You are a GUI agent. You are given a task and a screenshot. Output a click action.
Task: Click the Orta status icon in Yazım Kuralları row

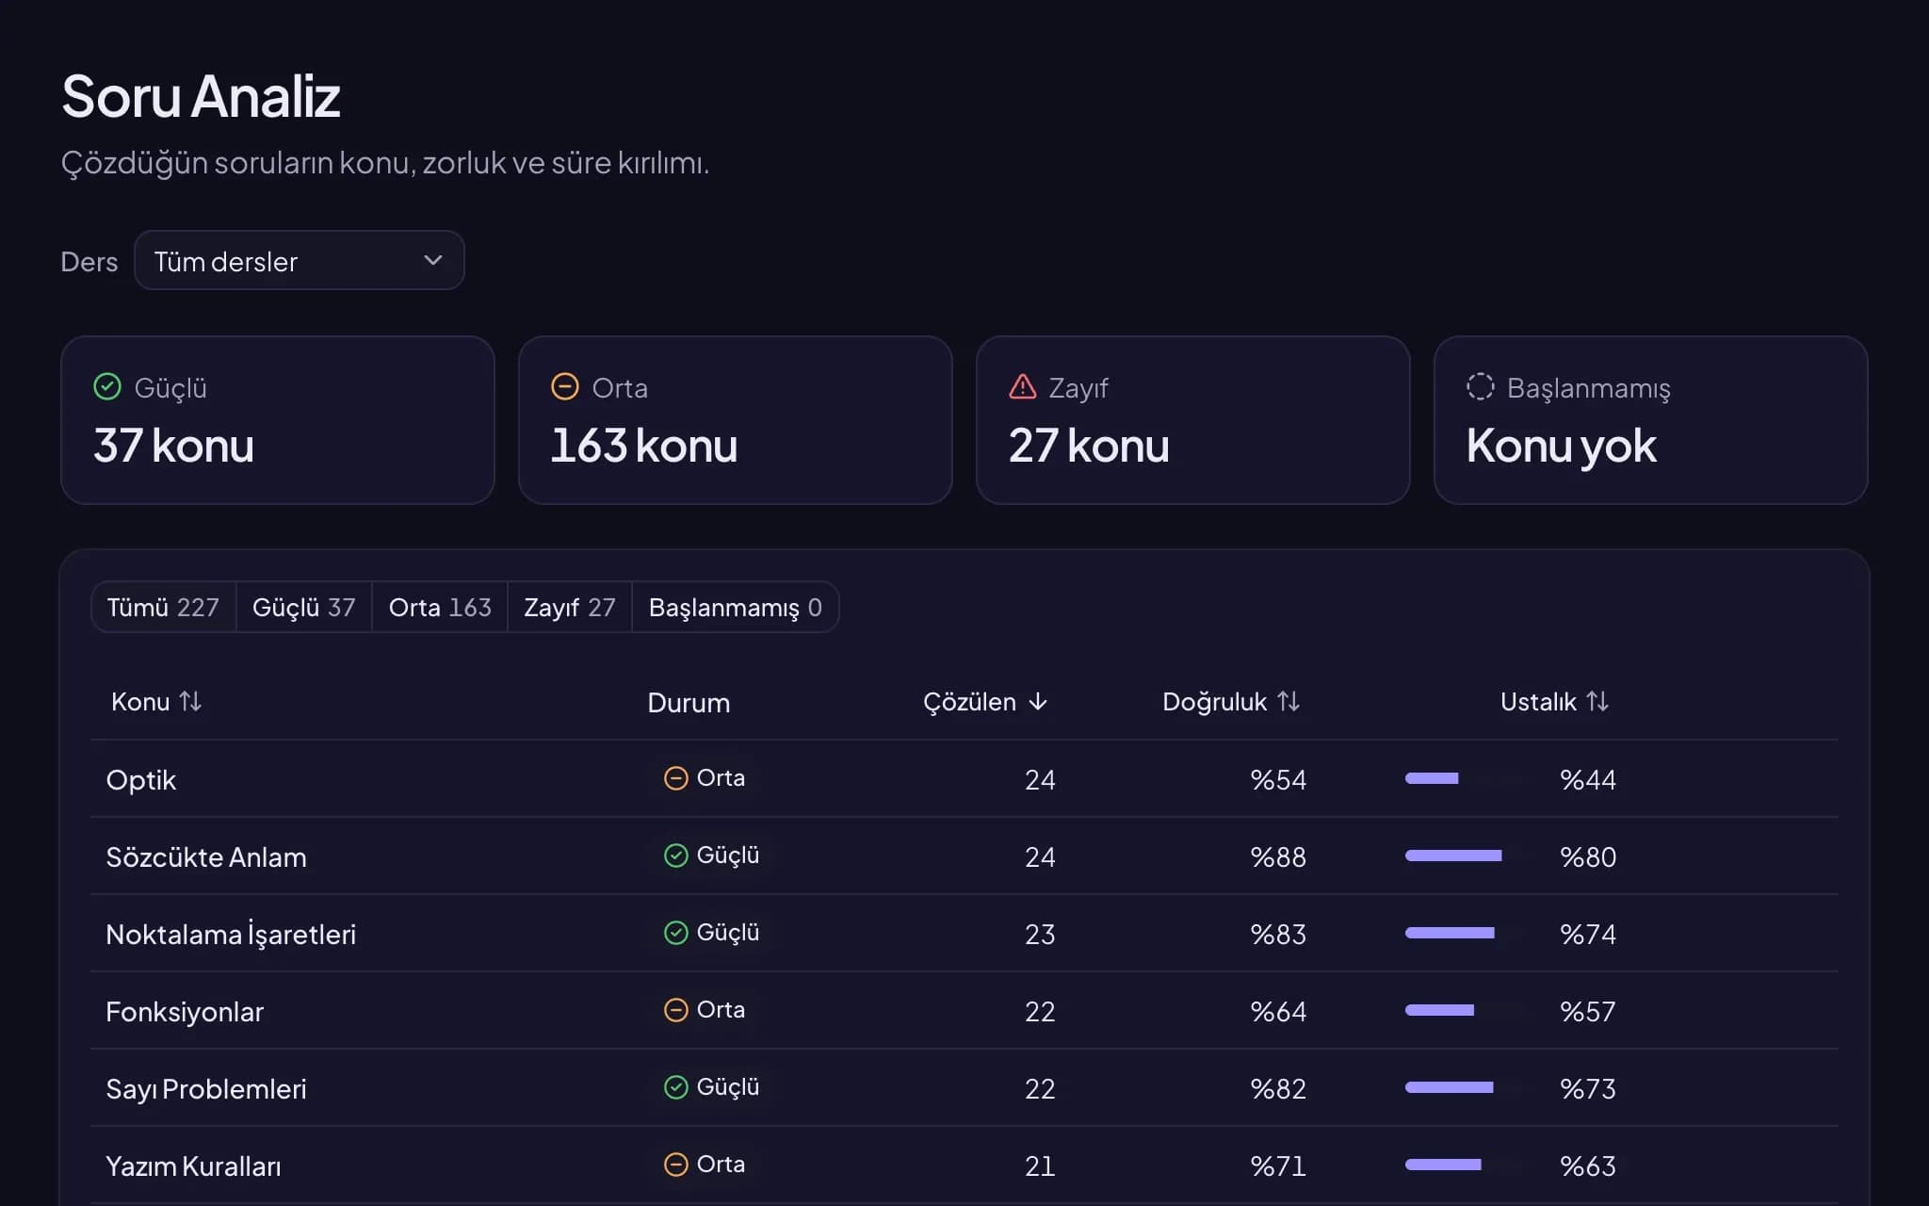pyautogui.click(x=676, y=1165)
